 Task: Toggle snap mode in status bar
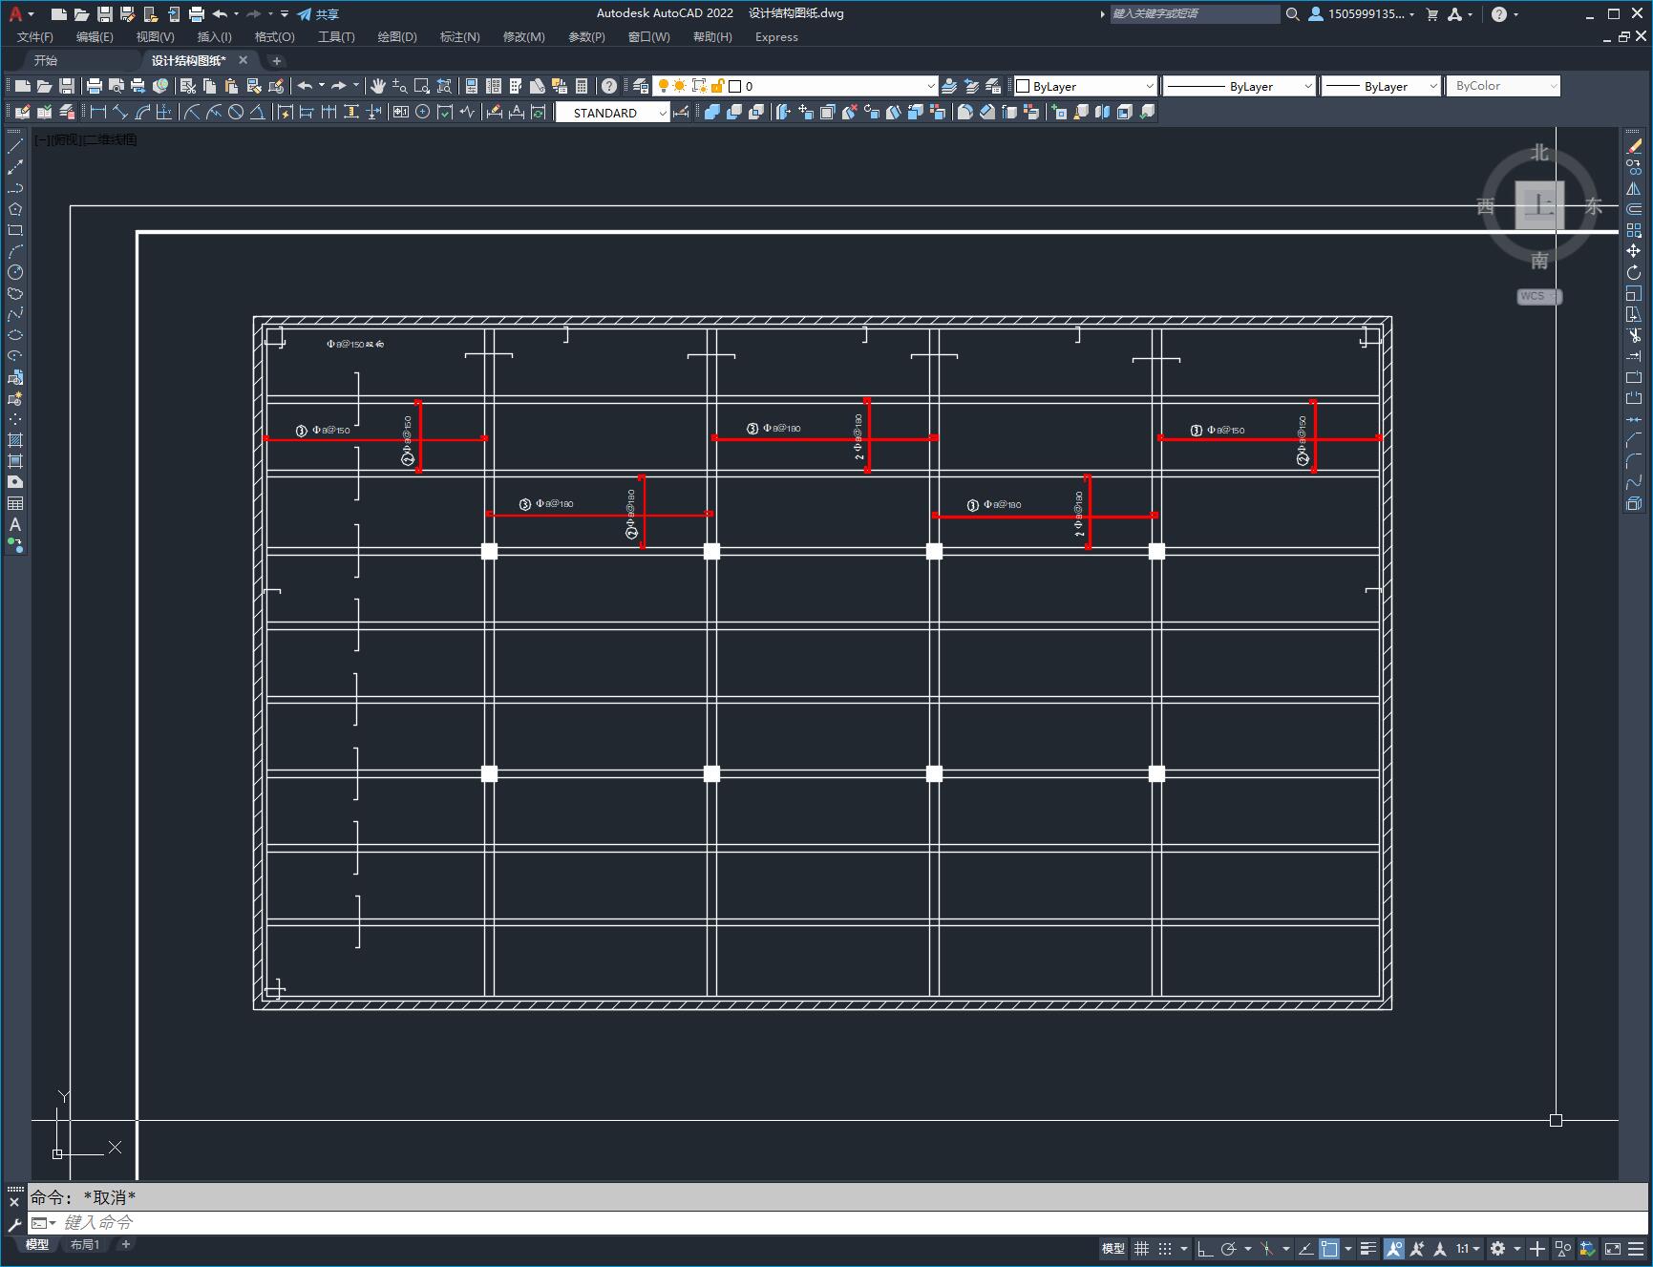(1165, 1249)
